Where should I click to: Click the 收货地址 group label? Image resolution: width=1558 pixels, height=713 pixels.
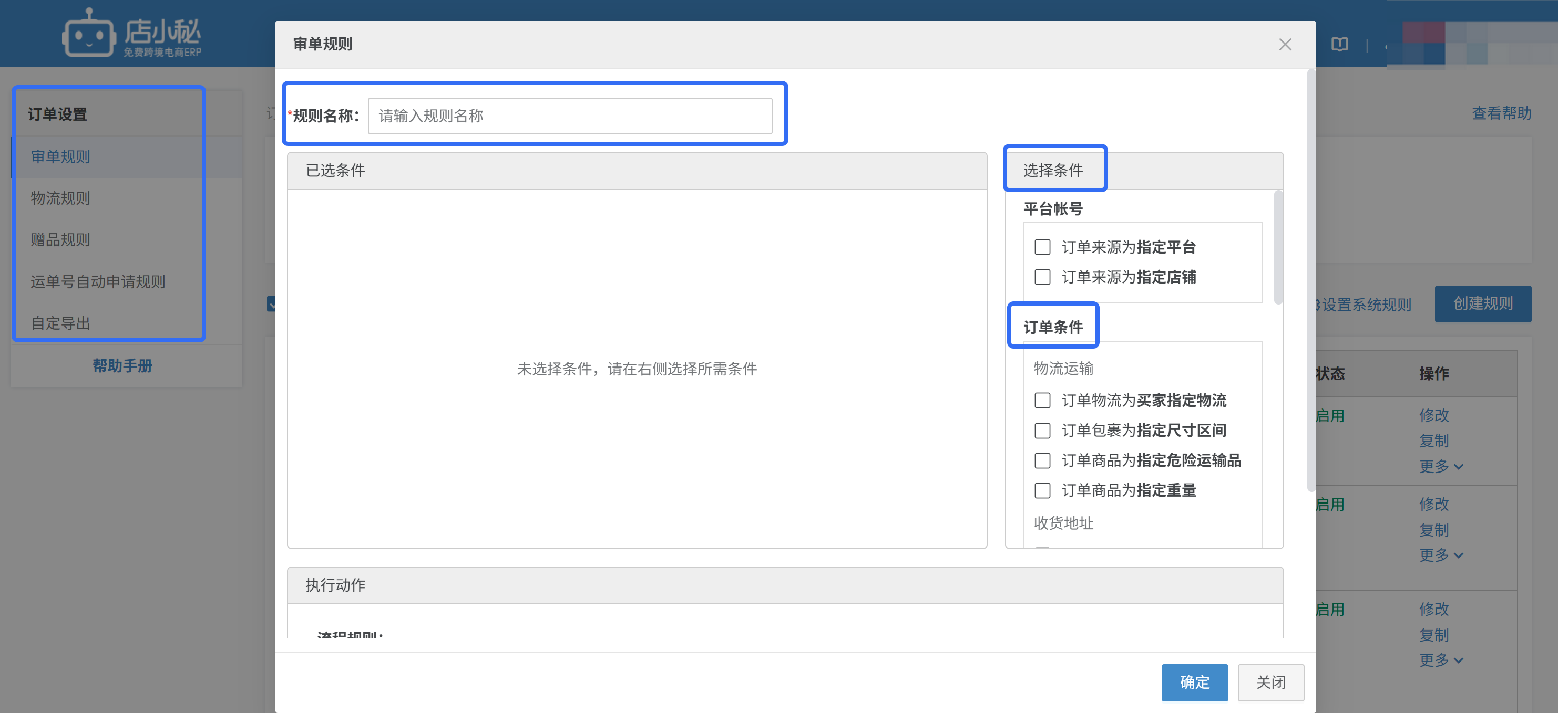[x=1063, y=523]
